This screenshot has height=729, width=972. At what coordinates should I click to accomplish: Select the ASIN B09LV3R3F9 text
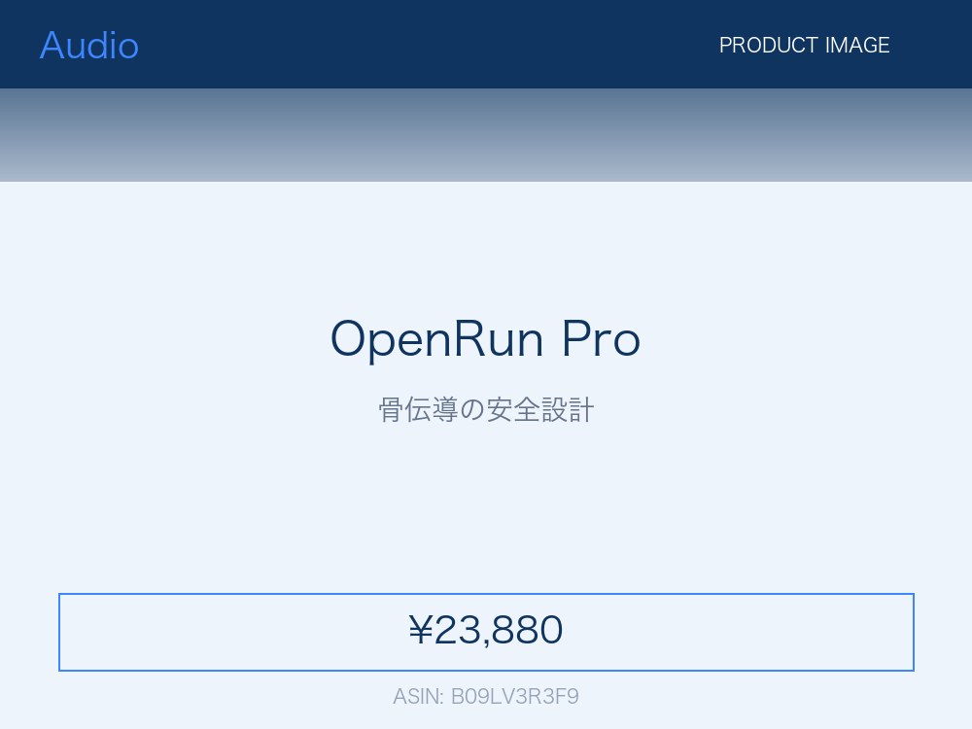(x=486, y=696)
